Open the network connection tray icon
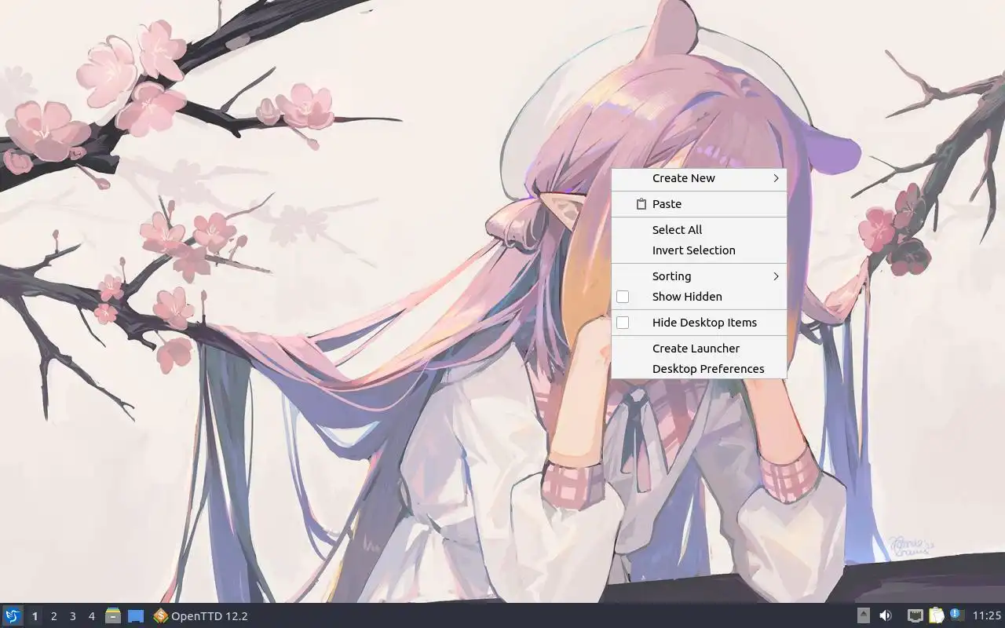 point(915,616)
